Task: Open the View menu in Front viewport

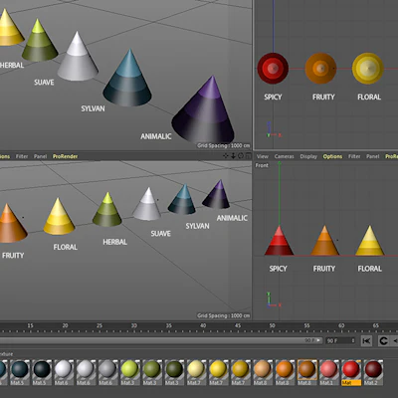Action: [x=263, y=156]
